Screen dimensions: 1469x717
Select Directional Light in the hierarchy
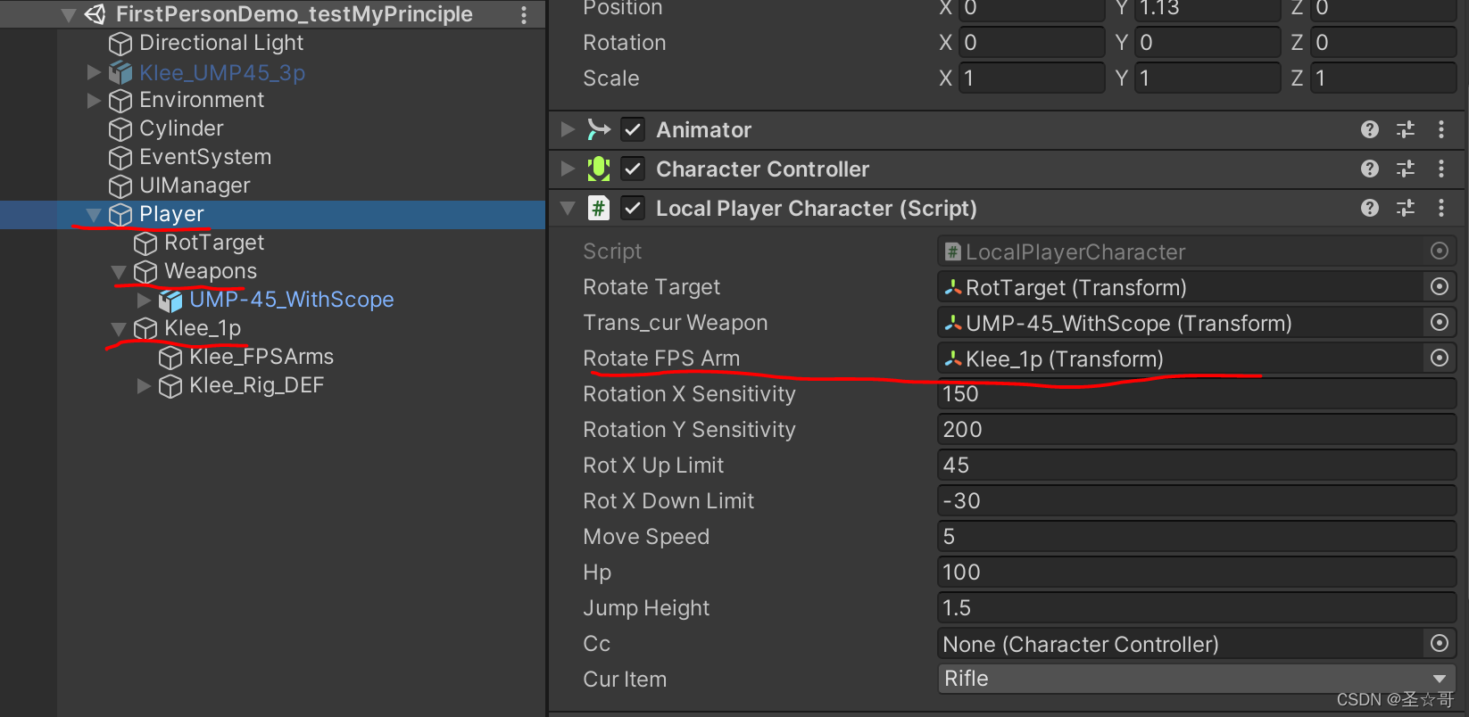(x=221, y=43)
